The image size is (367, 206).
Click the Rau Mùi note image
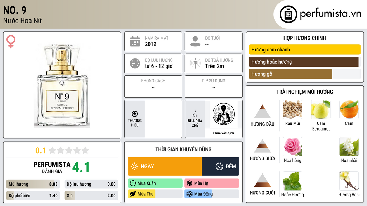click(x=292, y=109)
